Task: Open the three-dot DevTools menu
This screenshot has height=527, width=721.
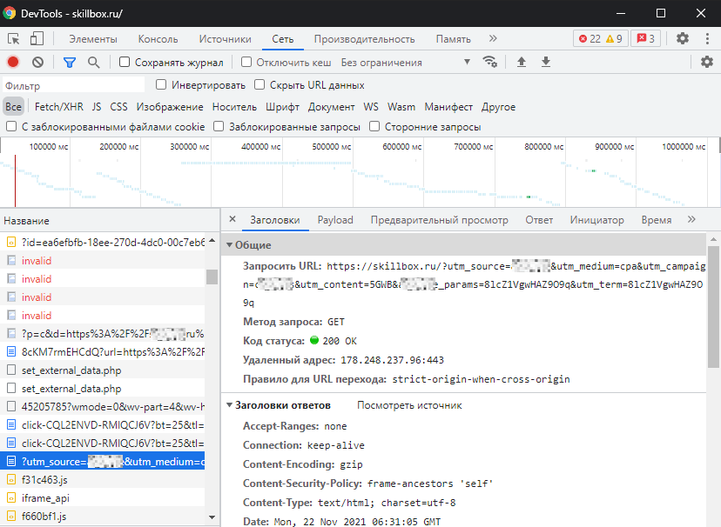Action: tap(707, 38)
